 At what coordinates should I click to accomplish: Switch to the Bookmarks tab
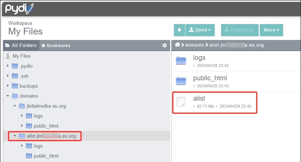click(x=56, y=46)
